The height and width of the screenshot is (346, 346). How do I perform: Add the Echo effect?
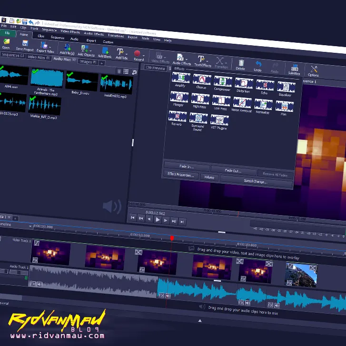[265, 87]
